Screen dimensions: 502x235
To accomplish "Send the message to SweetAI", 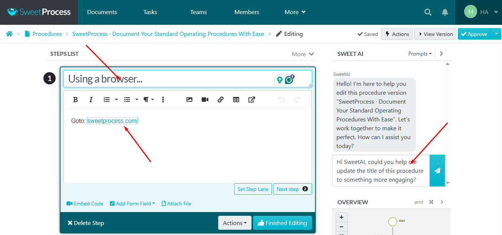I will click(437, 171).
